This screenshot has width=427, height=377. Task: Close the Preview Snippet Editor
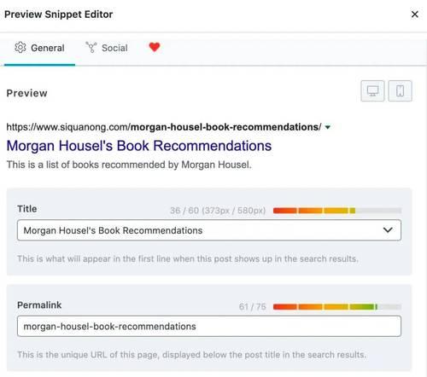click(x=415, y=14)
